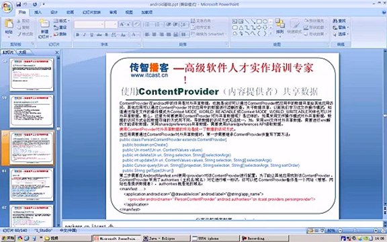The height and width of the screenshot is (242, 387).
Task: Close the slides thumbnail pane
Action: [x=57, y=52]
